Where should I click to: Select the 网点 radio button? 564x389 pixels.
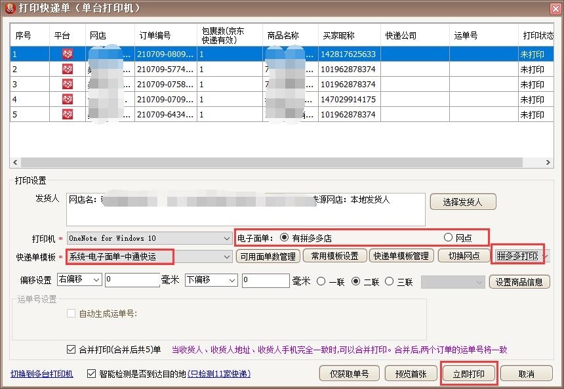click(x=447, y=237)
